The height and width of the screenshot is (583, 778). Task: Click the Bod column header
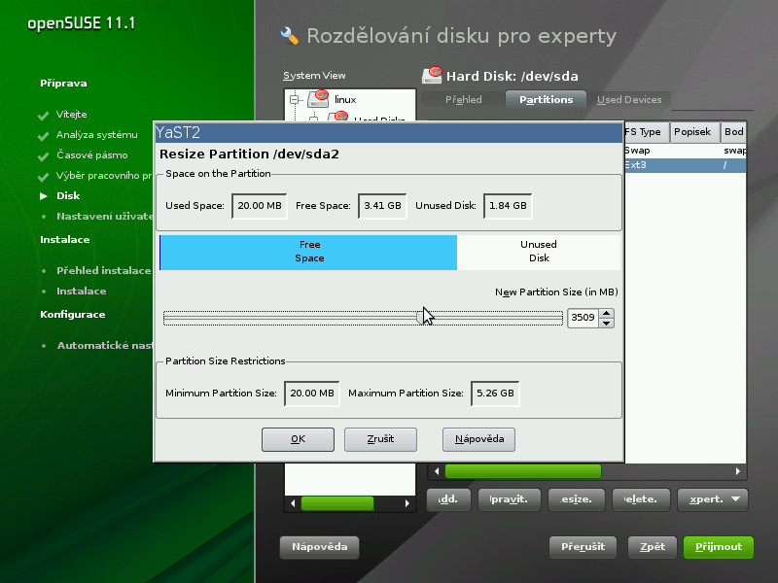point(733,132)
